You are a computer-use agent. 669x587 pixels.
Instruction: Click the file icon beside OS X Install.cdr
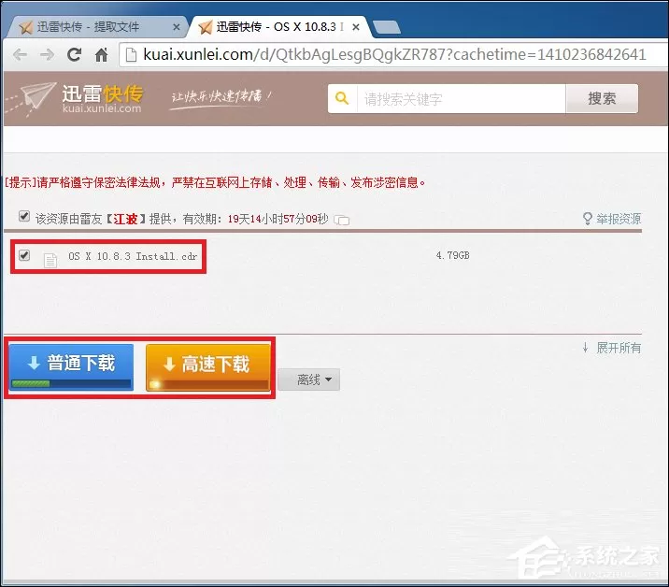tap(50, 260)
